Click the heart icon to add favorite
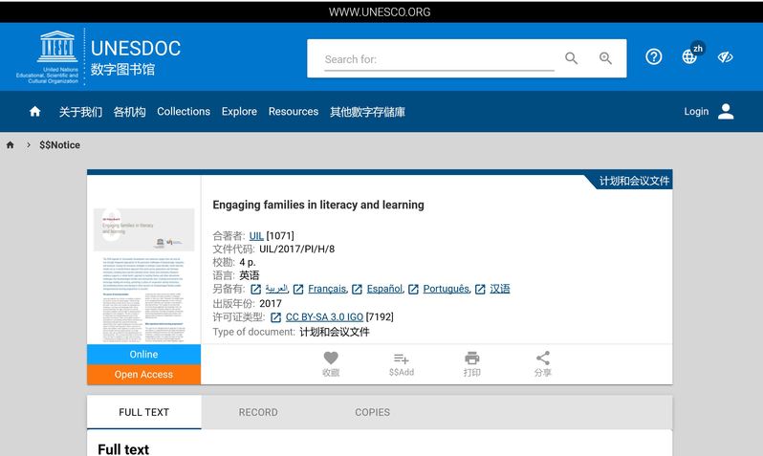 coord(331,358)
